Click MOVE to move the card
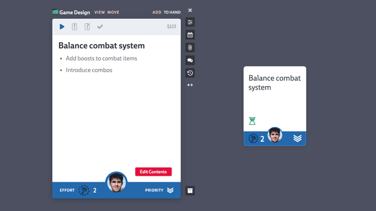Viewport: 376px width, 211px height. tap(113, 12)
